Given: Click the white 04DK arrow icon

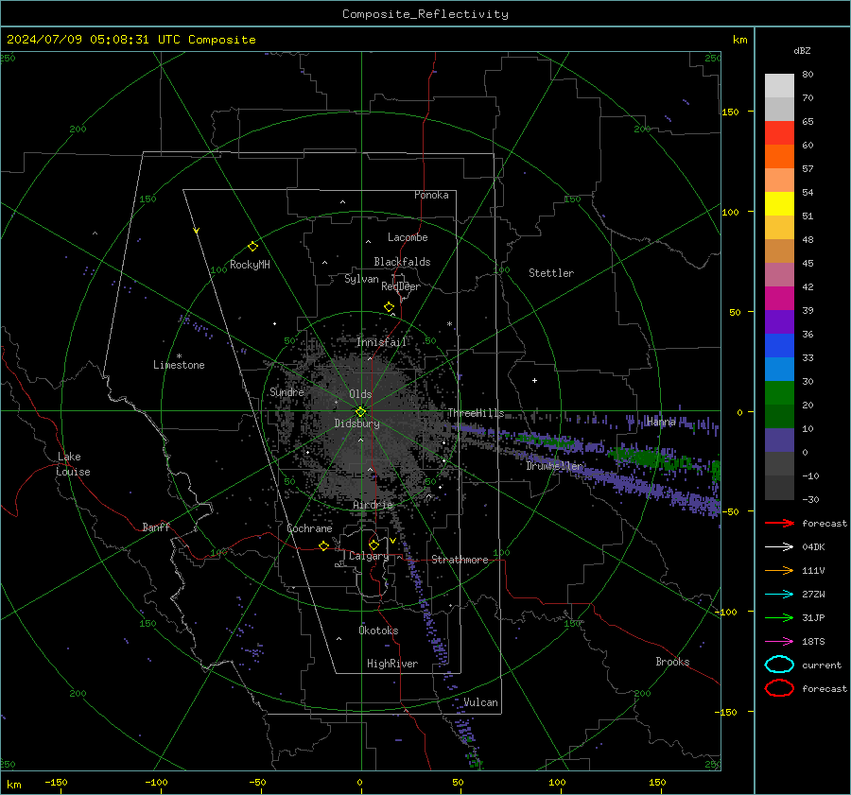Looking at the screenshot, I should 779,547.
